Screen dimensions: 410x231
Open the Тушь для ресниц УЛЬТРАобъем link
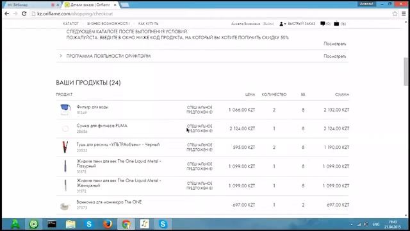tap(118, 144)
